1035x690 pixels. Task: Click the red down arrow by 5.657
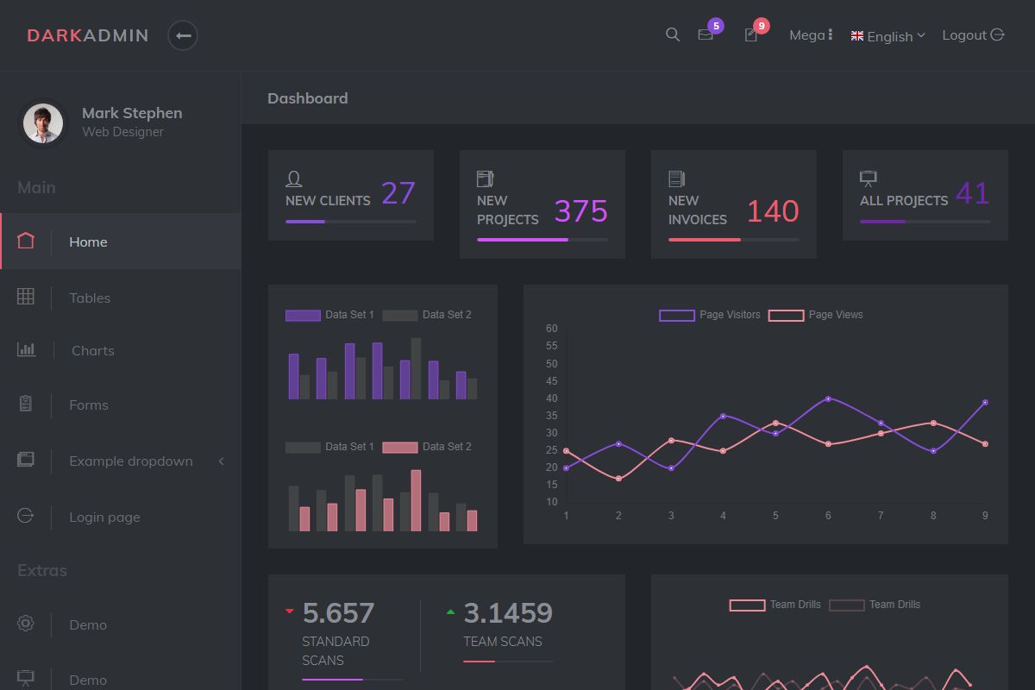tap(290, 612)
